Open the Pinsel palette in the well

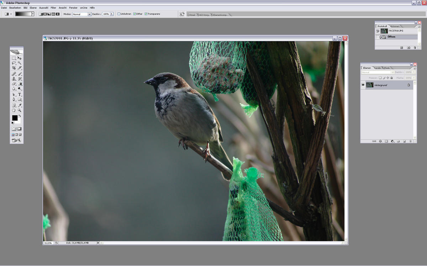click(x=193, y=15)
